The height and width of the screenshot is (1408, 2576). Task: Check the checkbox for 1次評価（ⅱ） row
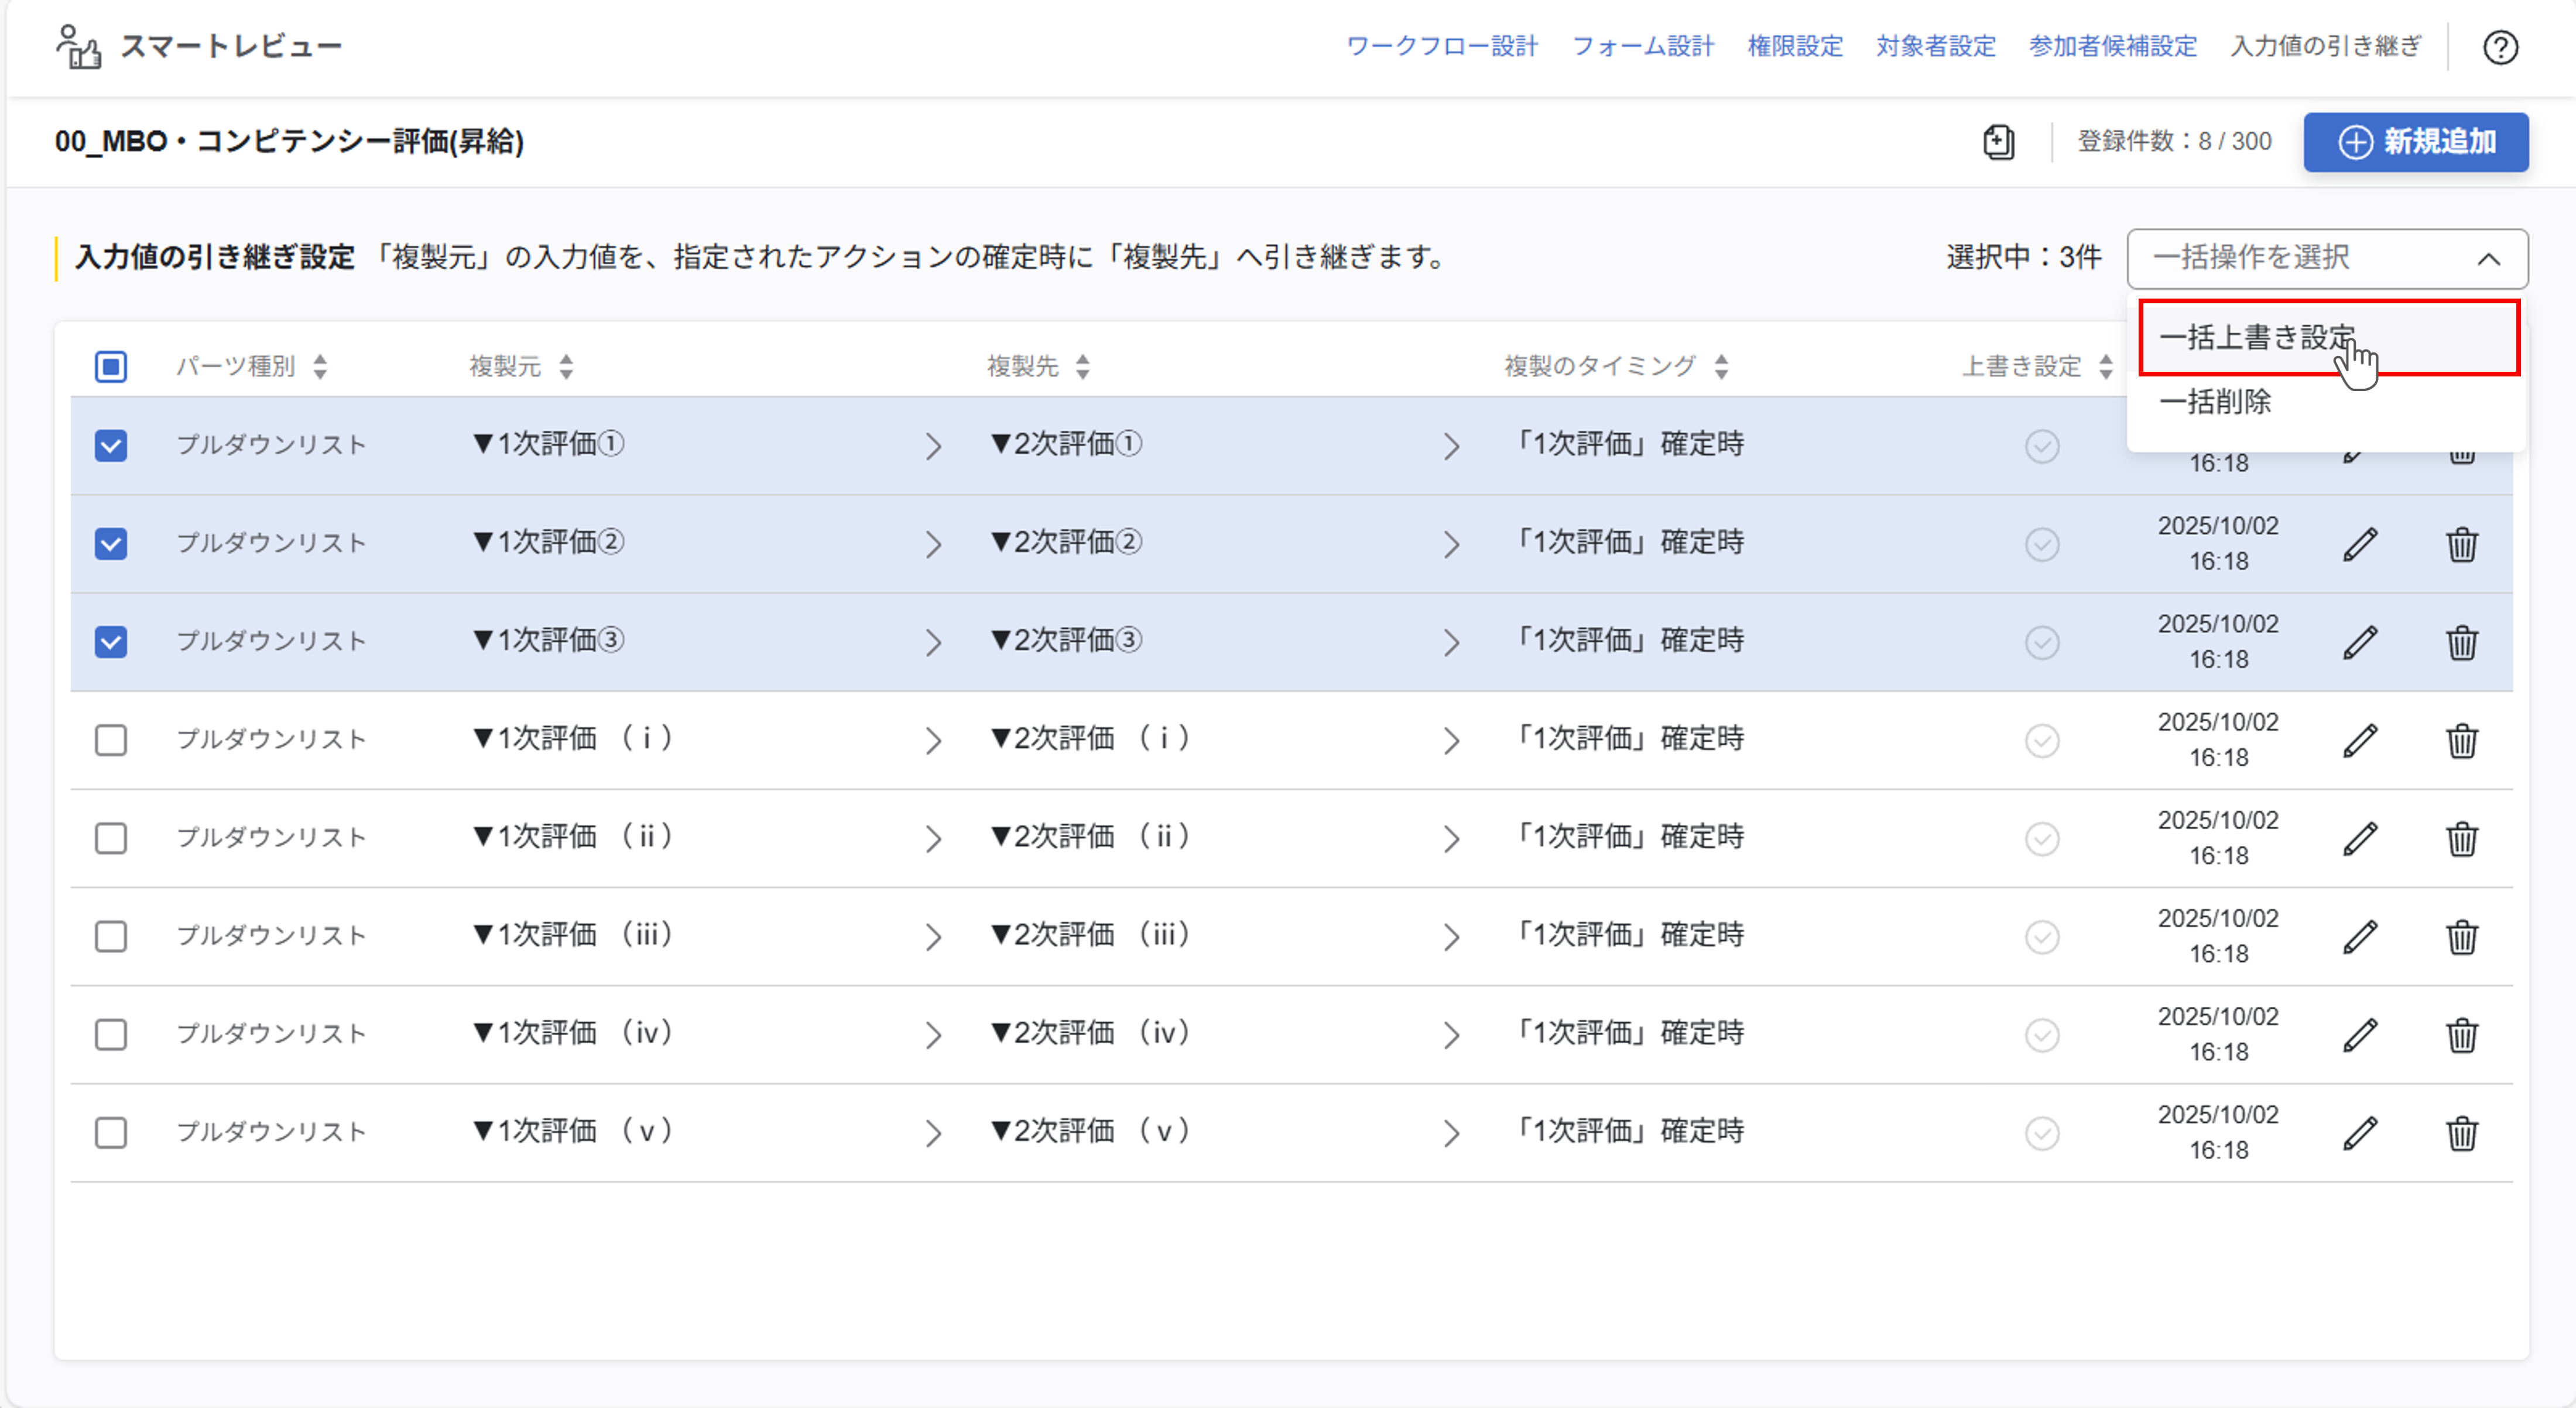[111, 838]
